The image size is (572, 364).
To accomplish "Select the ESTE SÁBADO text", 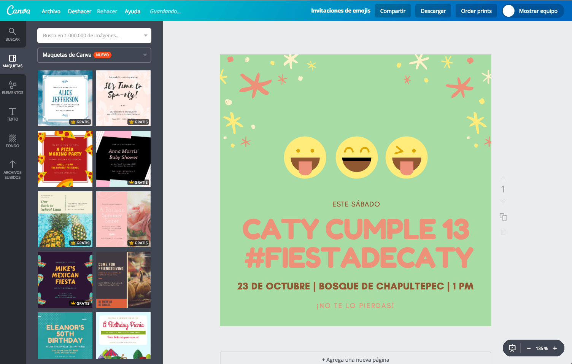I will (356, 204).
